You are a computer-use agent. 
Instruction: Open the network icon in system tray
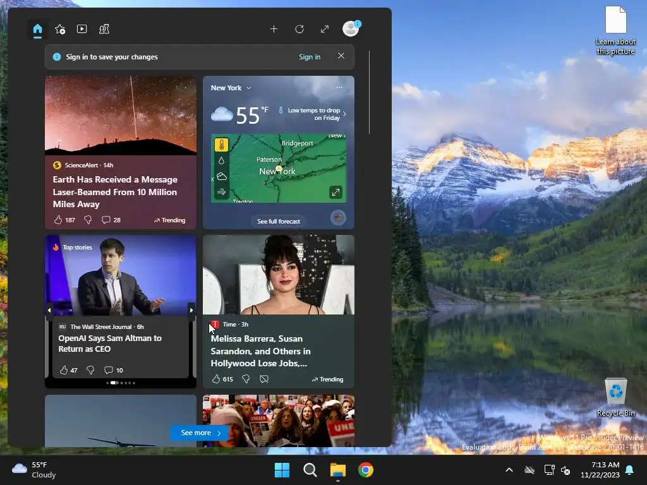(549, 470)
